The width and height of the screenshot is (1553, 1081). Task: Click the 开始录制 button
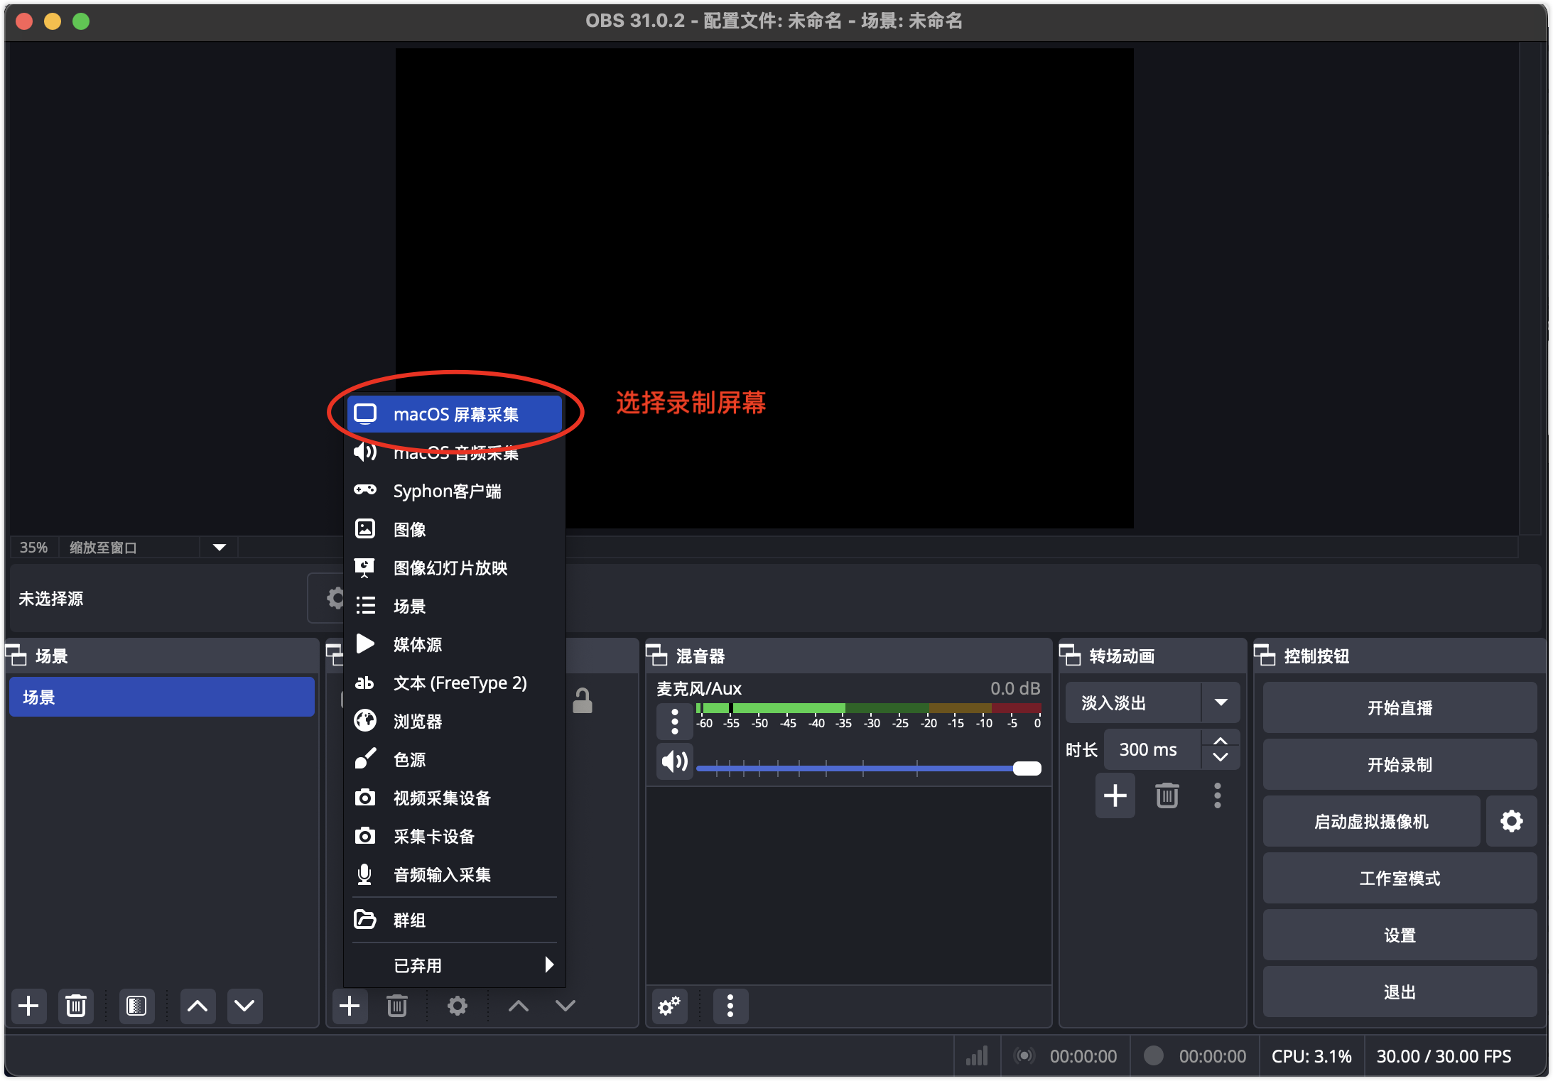[1400, 764]
